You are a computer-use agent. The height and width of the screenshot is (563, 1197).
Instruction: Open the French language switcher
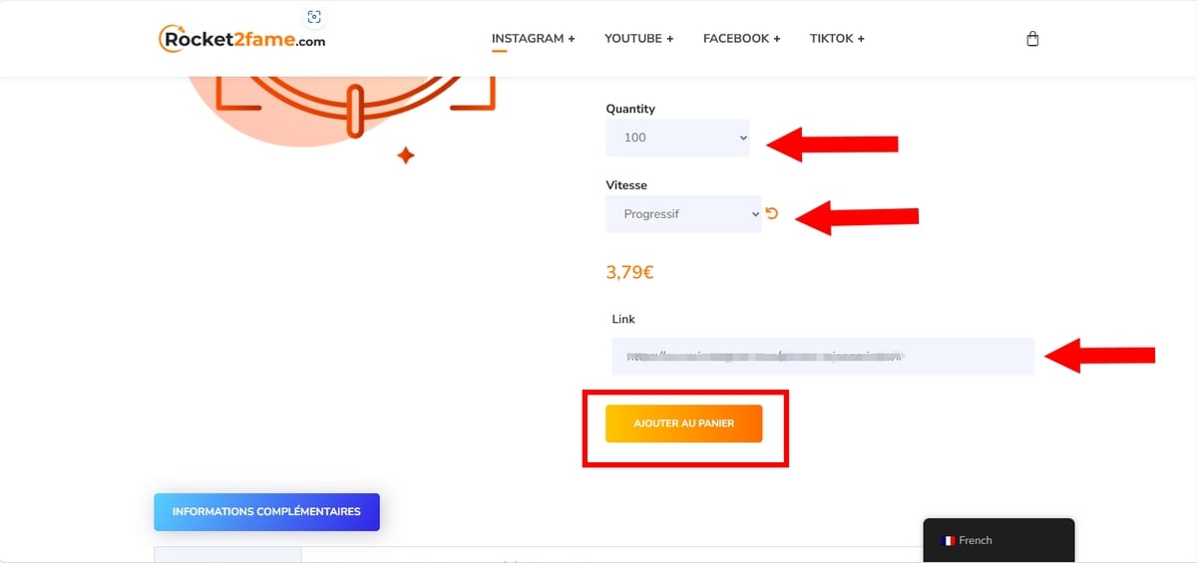coord(997,540)
